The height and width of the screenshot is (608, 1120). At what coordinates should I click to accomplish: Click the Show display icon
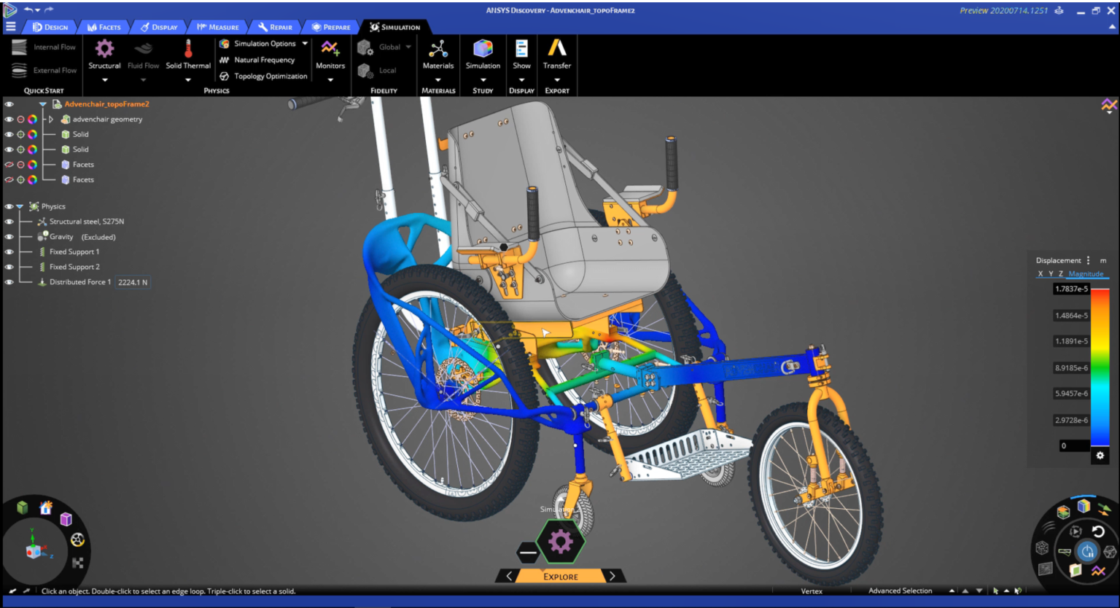coord(521,50)
